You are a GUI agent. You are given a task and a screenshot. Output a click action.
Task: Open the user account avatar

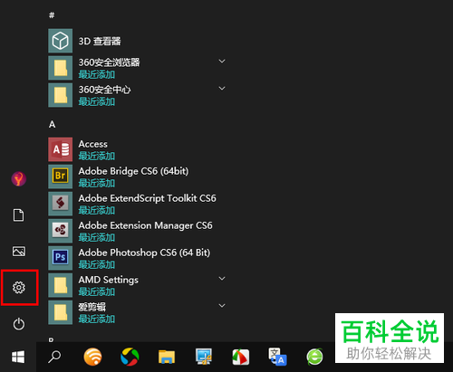click(19, 179)
